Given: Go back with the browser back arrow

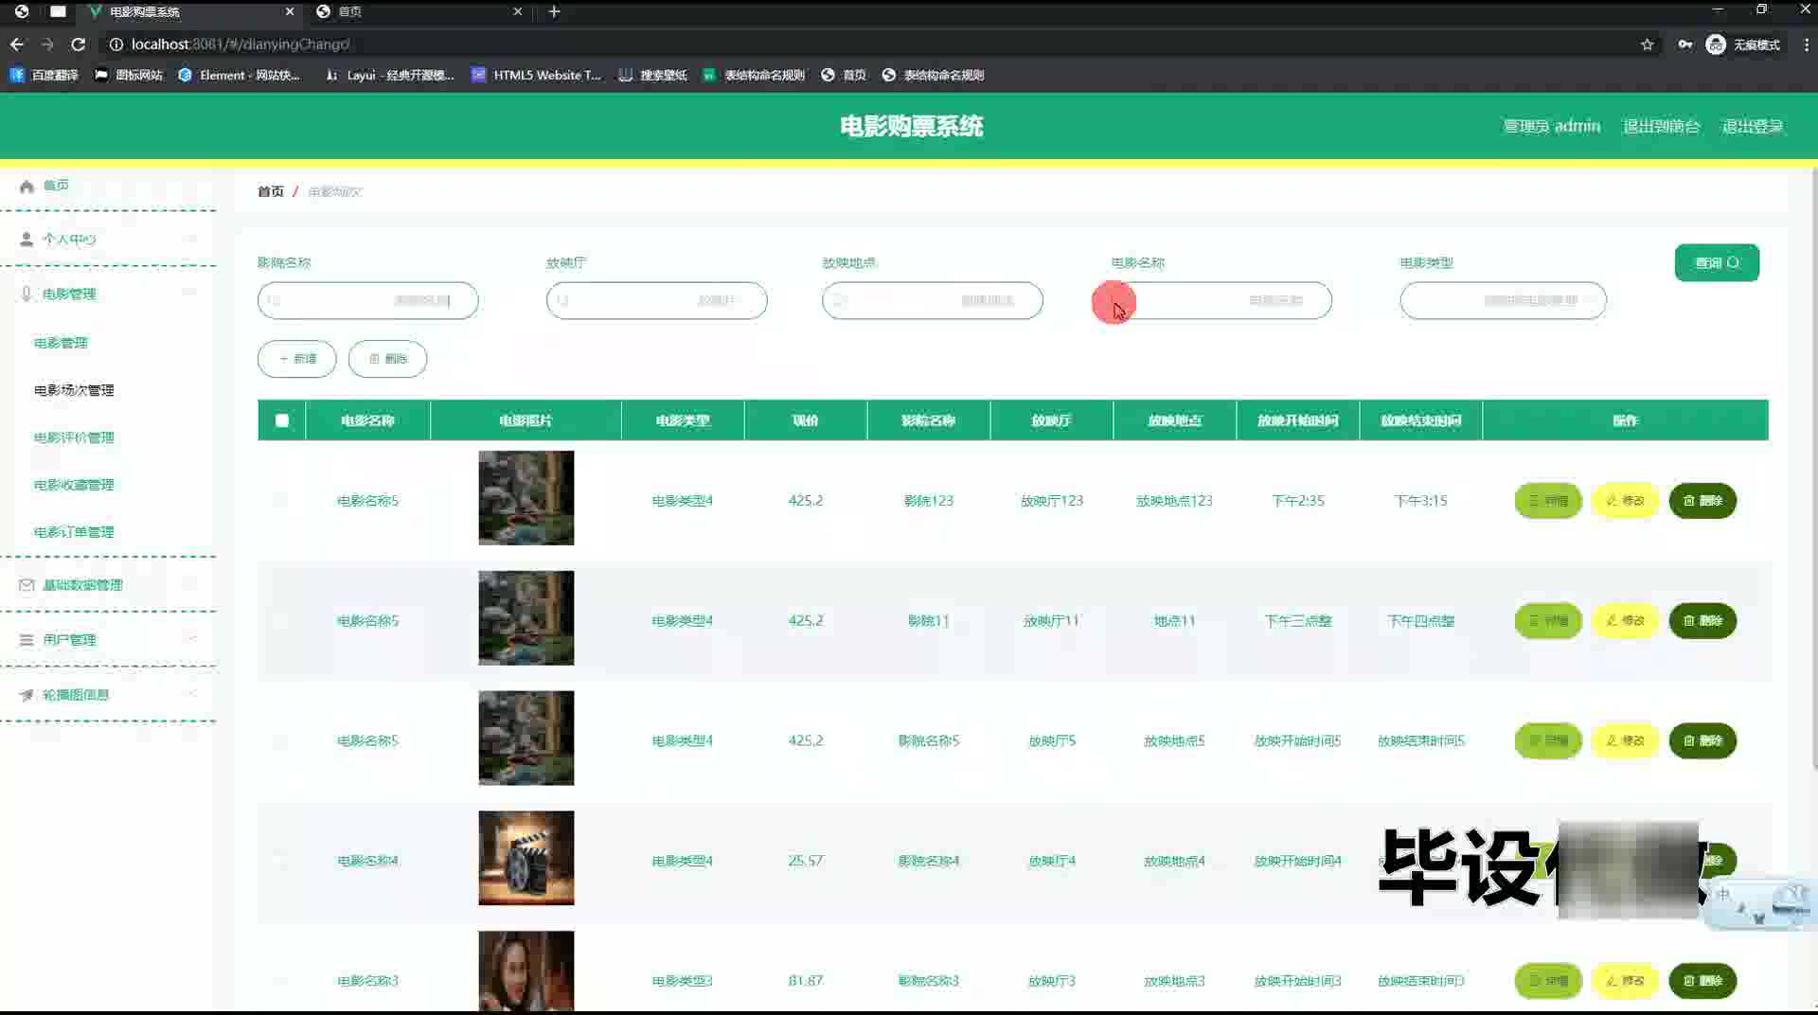Looking at the screenshot, I should [x=17, y=45].
